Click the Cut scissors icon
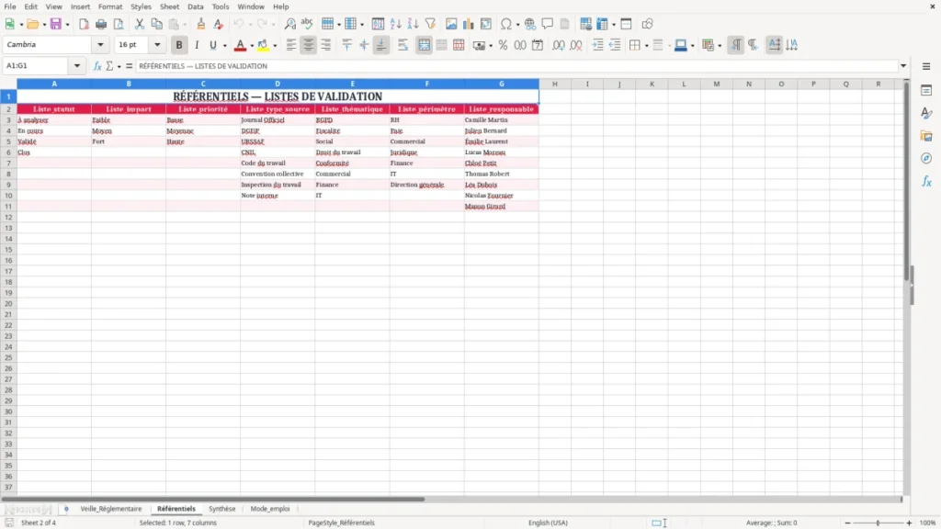 [x=140, y=24]
